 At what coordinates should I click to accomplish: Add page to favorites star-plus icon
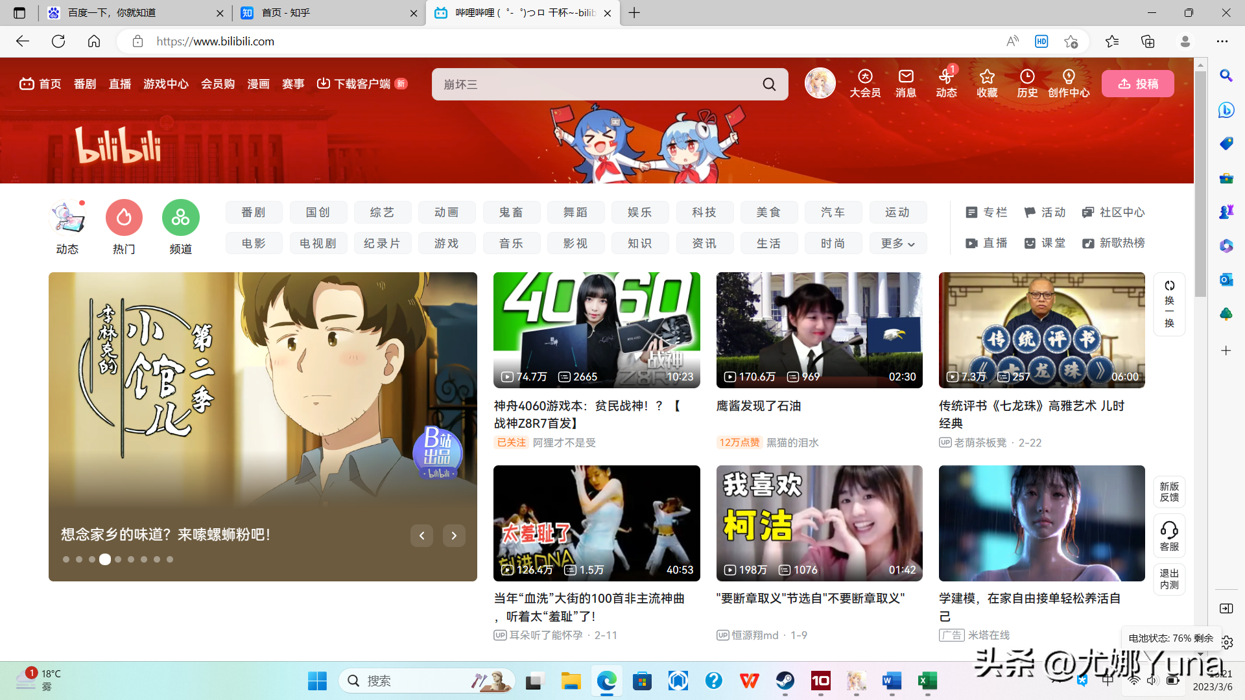[x=1071, y=41]
